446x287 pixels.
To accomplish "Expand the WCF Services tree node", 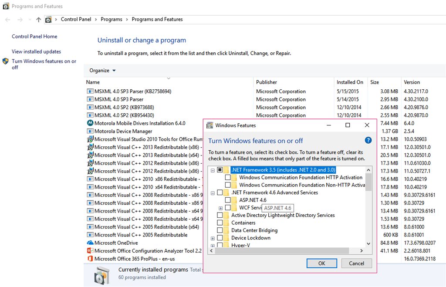I will click(x=220, y=208).
